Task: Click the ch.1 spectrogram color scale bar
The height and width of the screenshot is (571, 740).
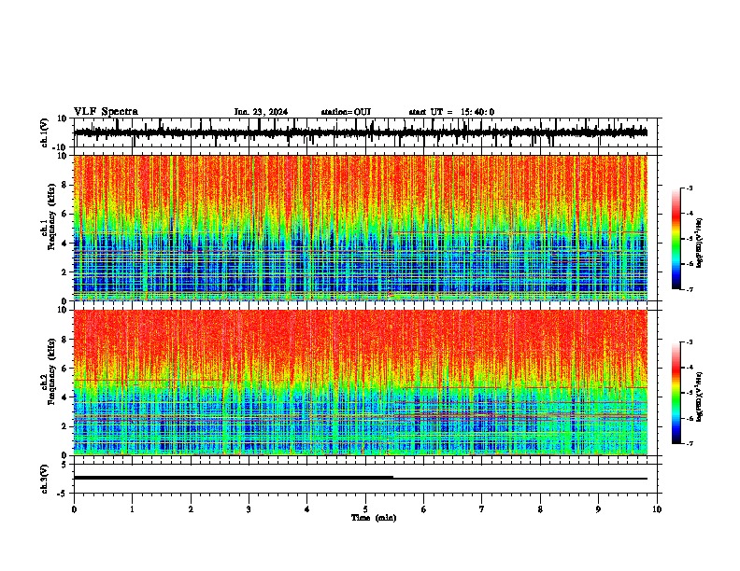Action: click(676, 239)
